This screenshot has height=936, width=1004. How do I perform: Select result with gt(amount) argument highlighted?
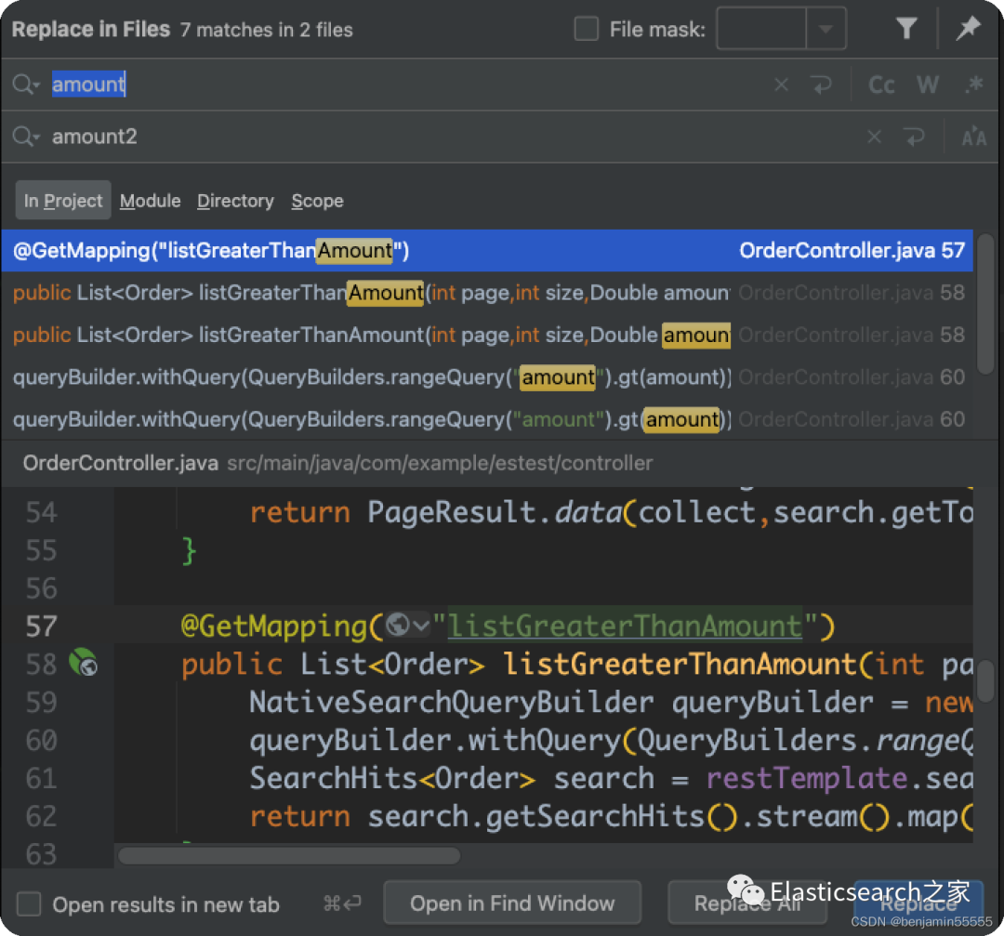tap(486, 419)
